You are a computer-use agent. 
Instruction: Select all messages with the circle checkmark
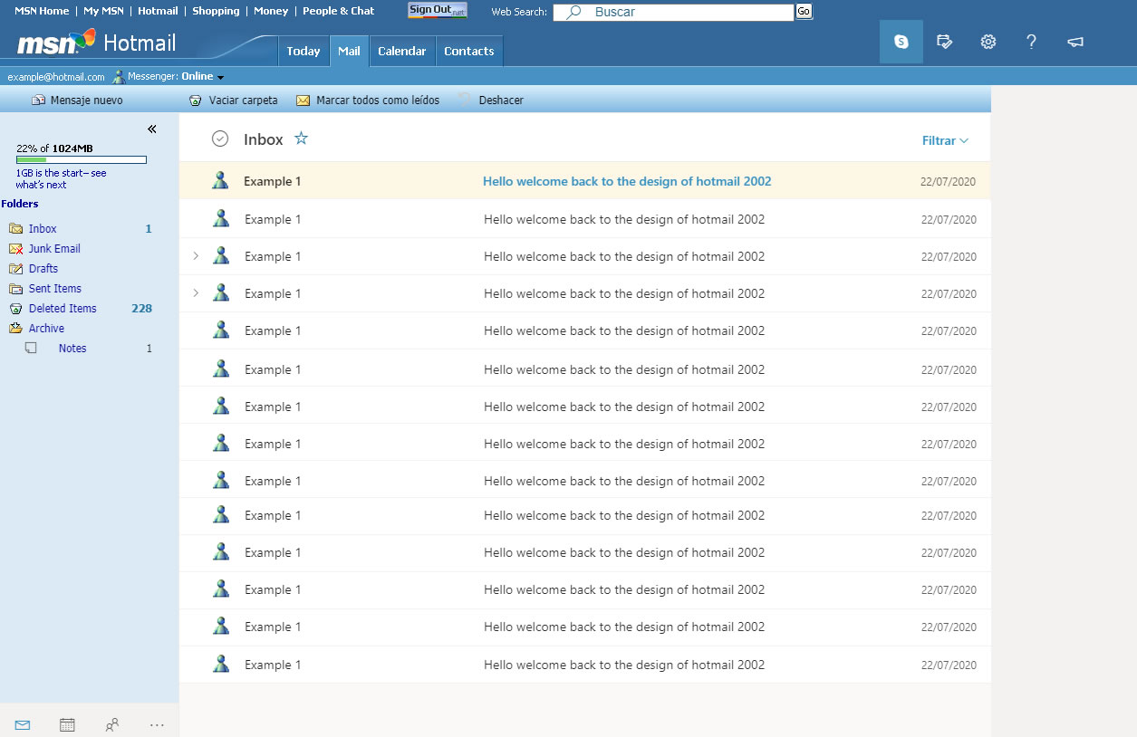pos(219,139)
